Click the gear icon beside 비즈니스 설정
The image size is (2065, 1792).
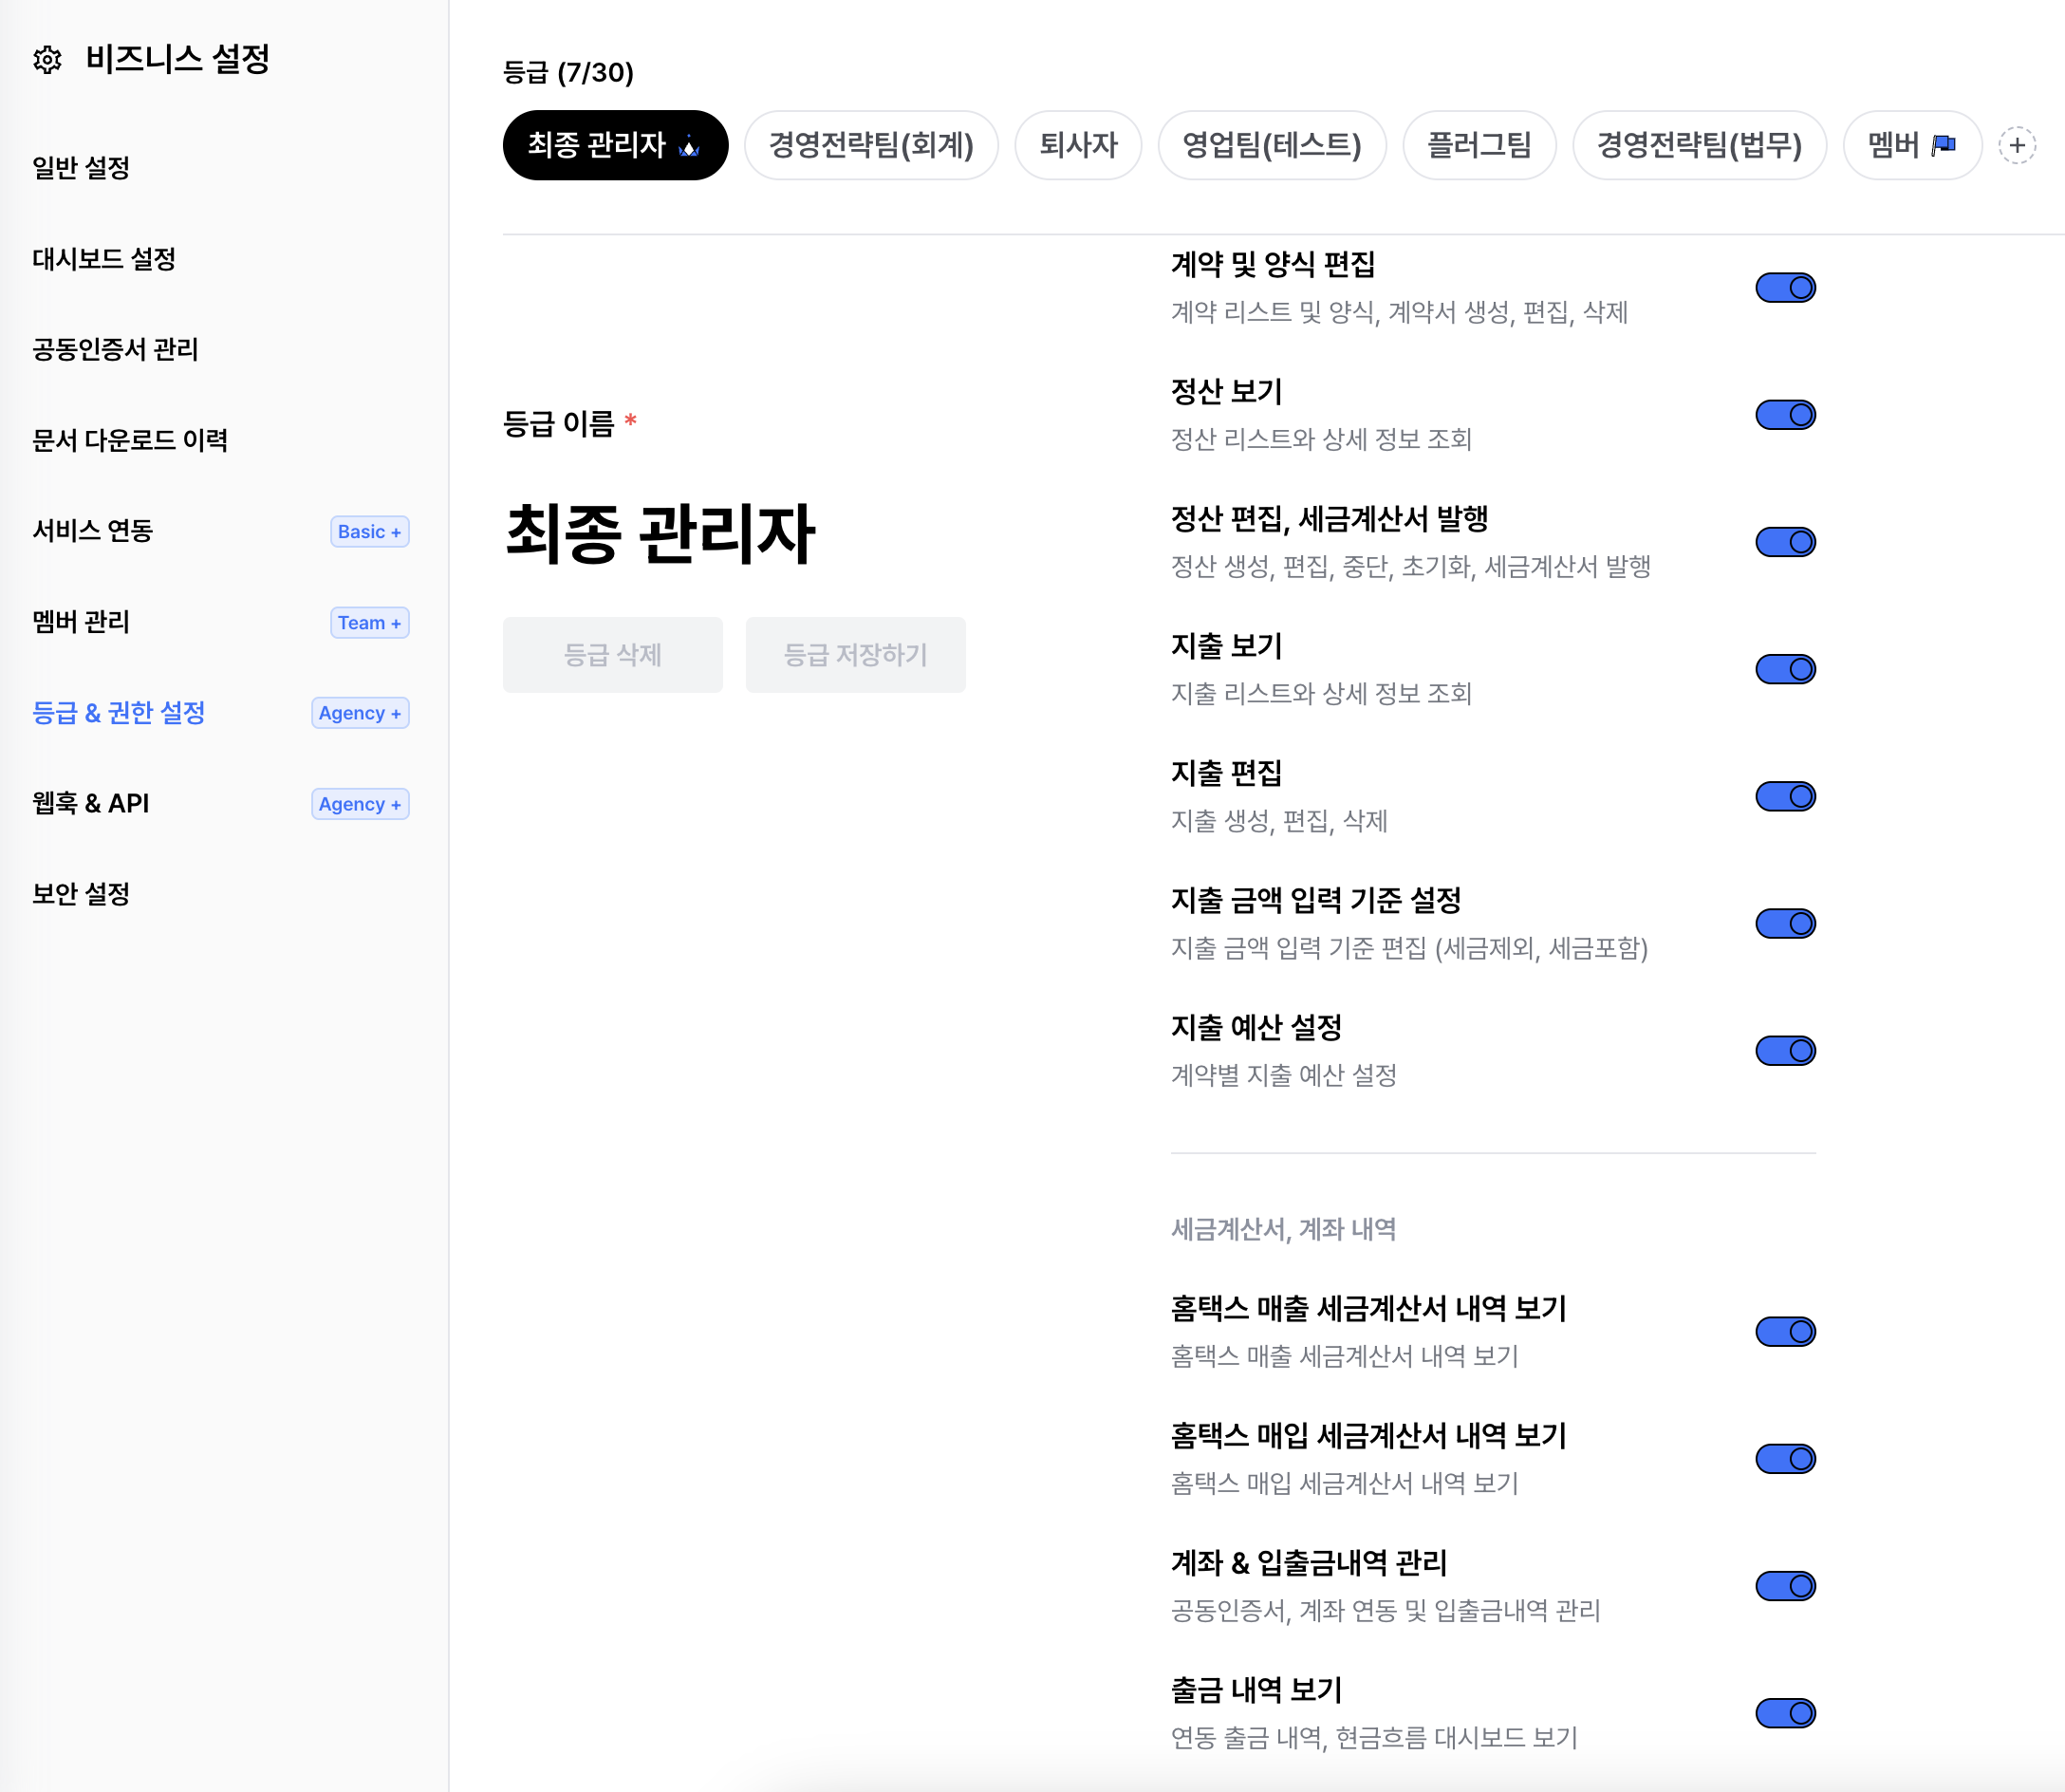47,60
